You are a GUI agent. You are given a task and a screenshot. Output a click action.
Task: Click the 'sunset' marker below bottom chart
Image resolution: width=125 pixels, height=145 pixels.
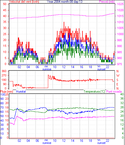click(101, 143)
